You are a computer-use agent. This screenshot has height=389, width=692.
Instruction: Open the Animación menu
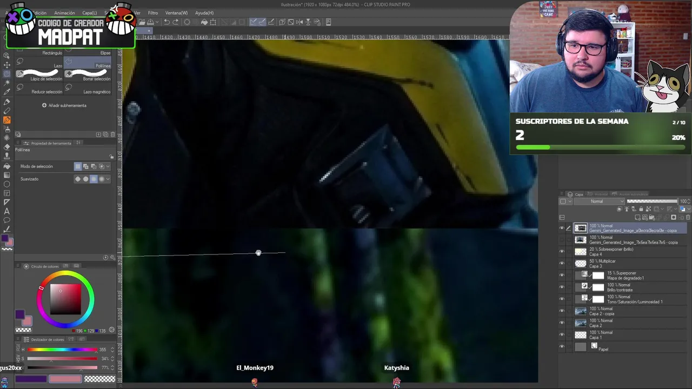tap(64, 12)
